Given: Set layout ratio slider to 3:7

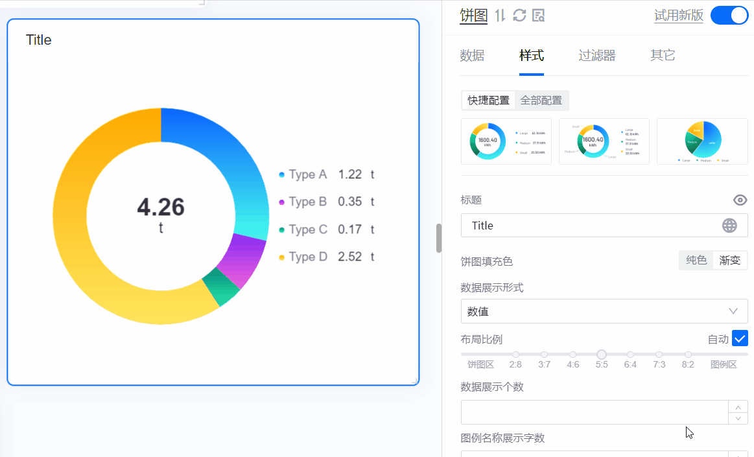Looking at the screenshot, I should click(544, 355).
